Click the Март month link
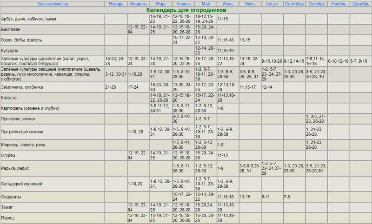Viewport: 372px width, 224px height. tap(160, 3)
